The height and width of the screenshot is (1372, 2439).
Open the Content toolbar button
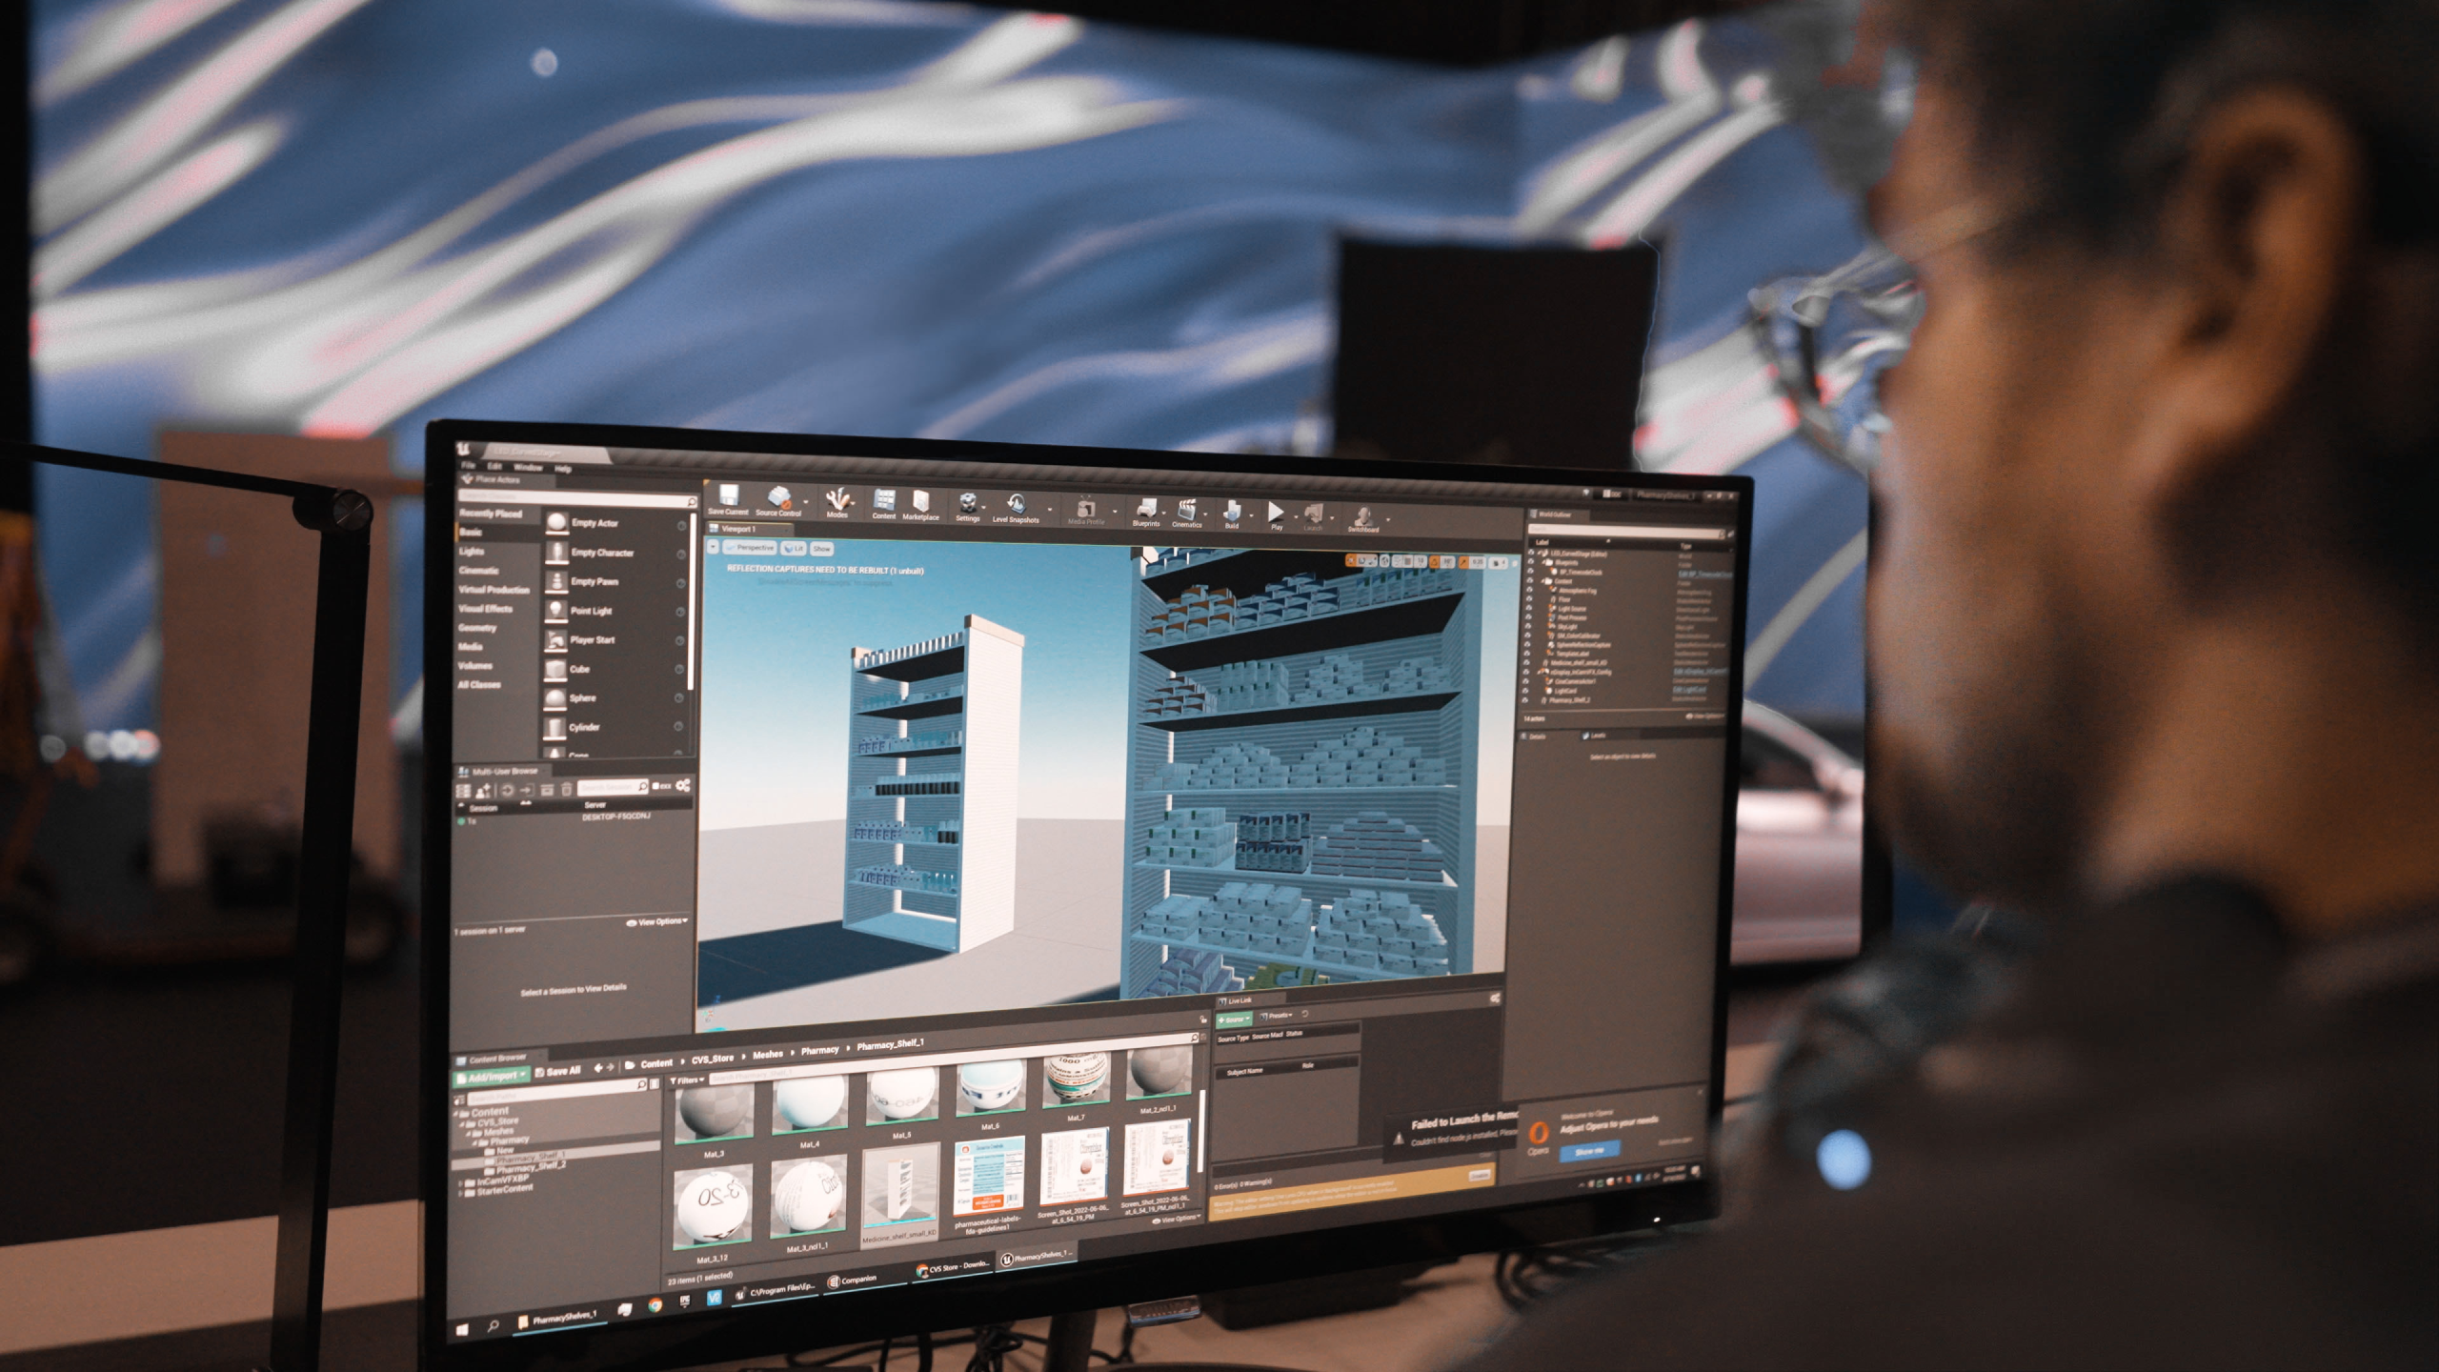[x=884, y=504]
